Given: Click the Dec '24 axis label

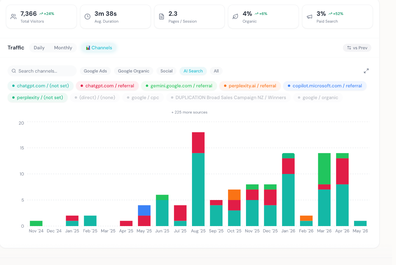Looking at the screenshot, I should pos(54,231).
